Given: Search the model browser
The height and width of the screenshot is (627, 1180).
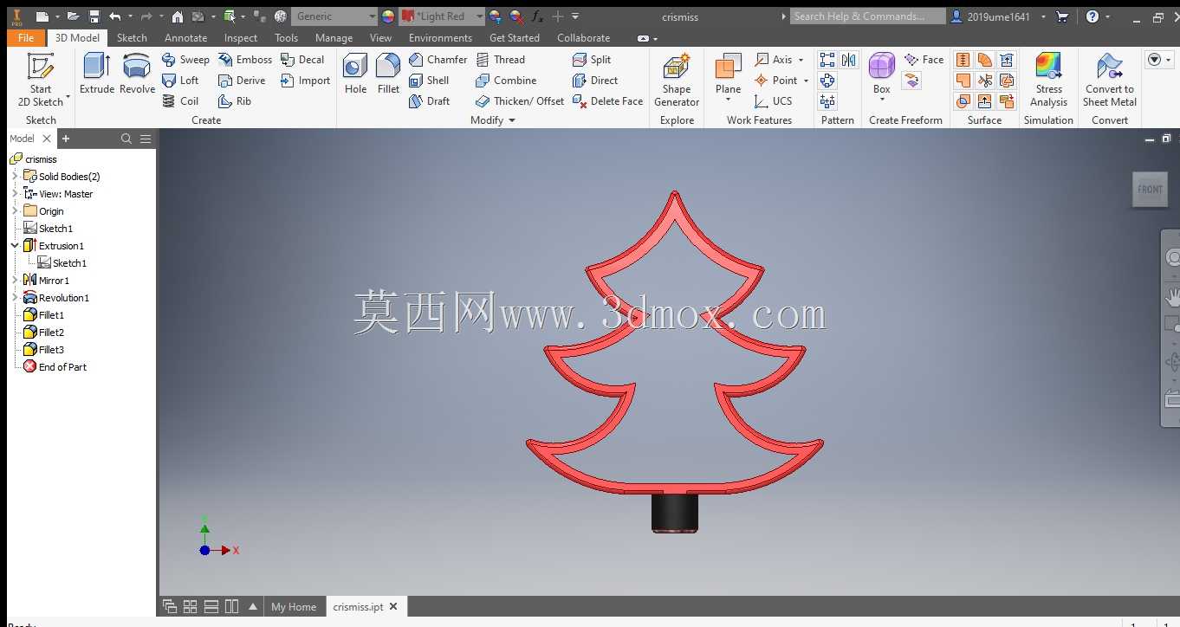Looking at the screenshot, I should click(x=126, y=139).
